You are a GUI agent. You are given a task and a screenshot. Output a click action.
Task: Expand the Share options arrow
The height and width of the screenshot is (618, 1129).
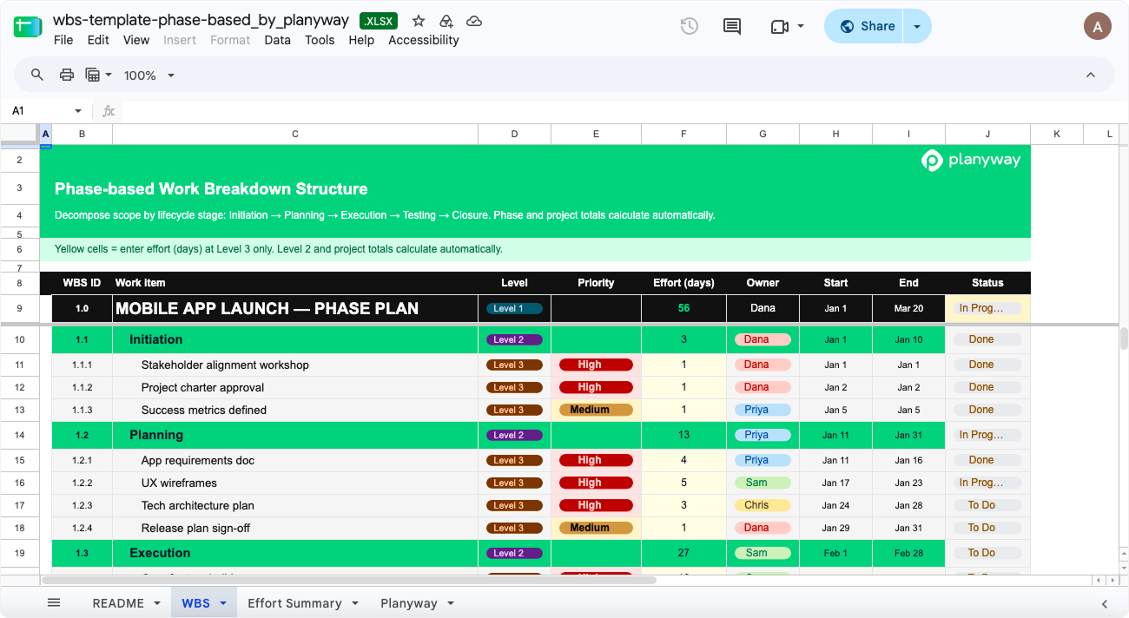(917, 26)
